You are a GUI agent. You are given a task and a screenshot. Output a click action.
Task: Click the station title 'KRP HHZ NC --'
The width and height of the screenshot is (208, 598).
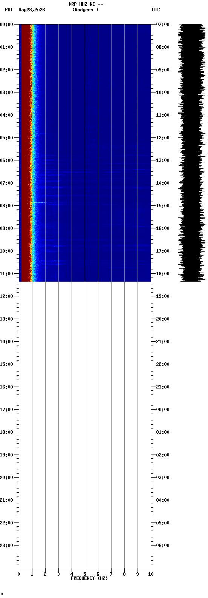pyautogui.click(x=86, y=4)
